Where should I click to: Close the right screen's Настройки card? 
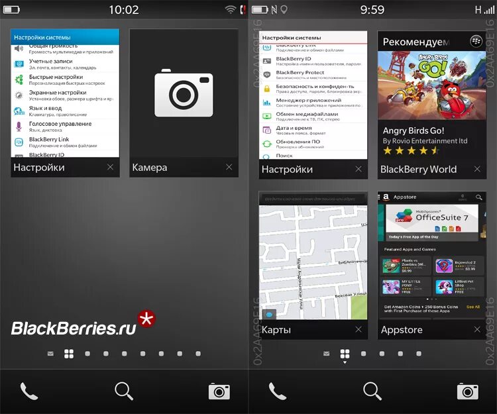pyautogui.click(x=358, y=169)
